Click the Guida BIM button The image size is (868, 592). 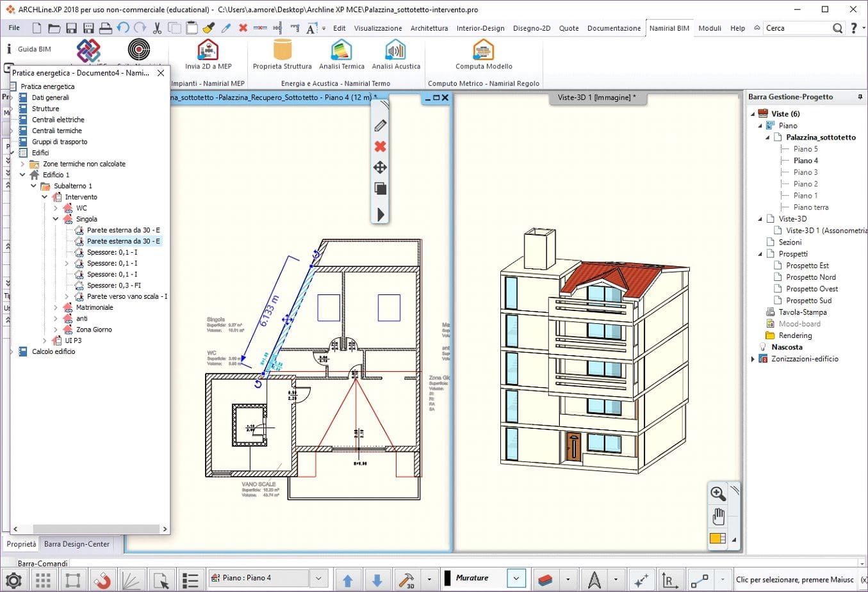(29, 49)
